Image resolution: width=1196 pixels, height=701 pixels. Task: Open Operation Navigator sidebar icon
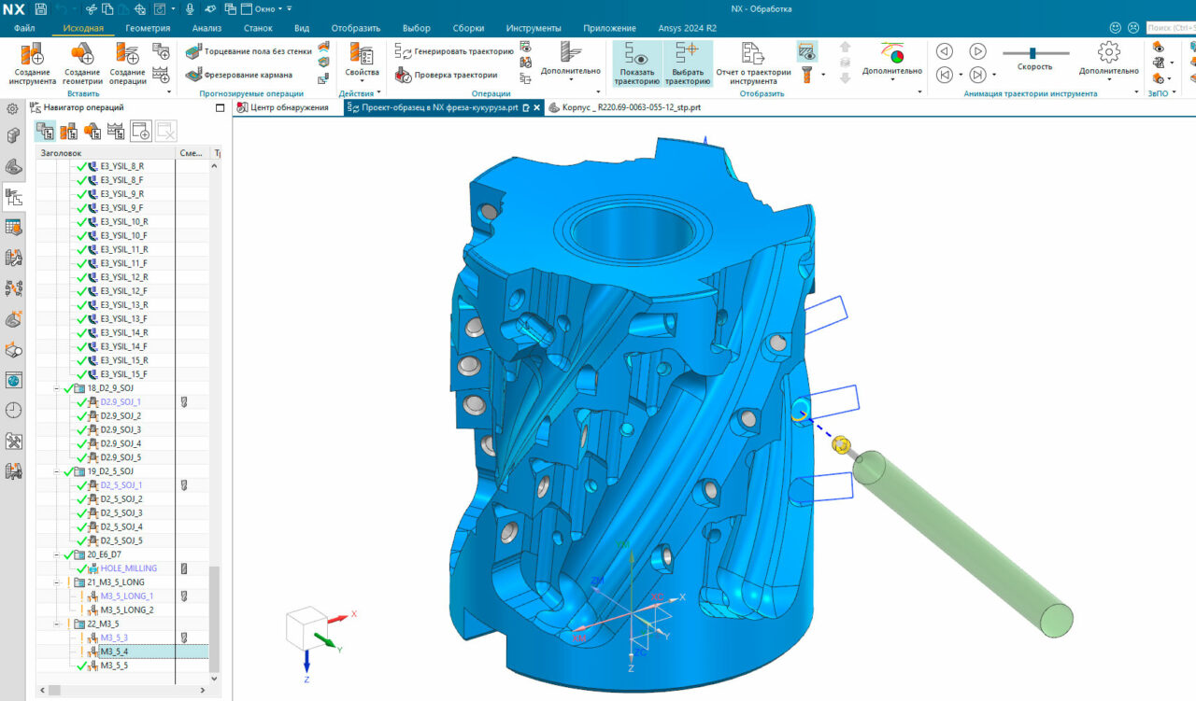[13, 197]
